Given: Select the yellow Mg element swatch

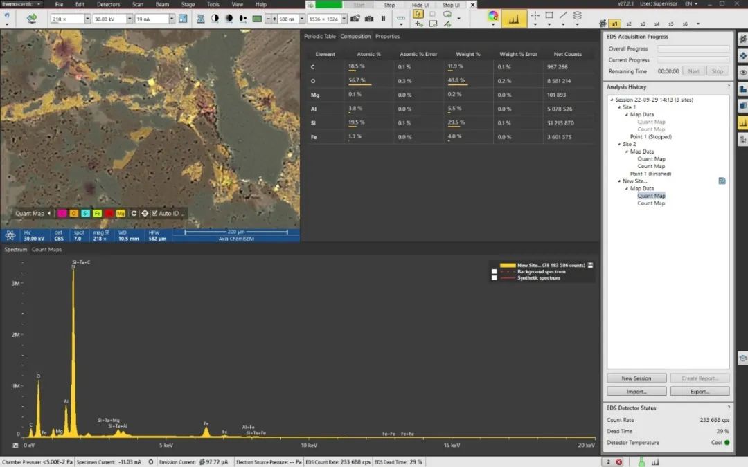Looking at the screenshot, I should [121, 214].
